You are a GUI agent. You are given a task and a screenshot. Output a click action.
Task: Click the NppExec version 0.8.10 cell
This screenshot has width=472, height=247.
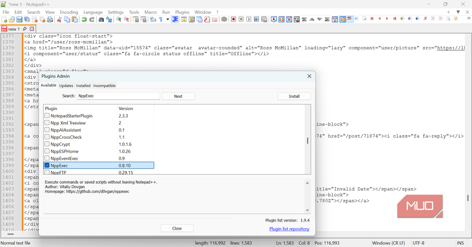[135, 165]
